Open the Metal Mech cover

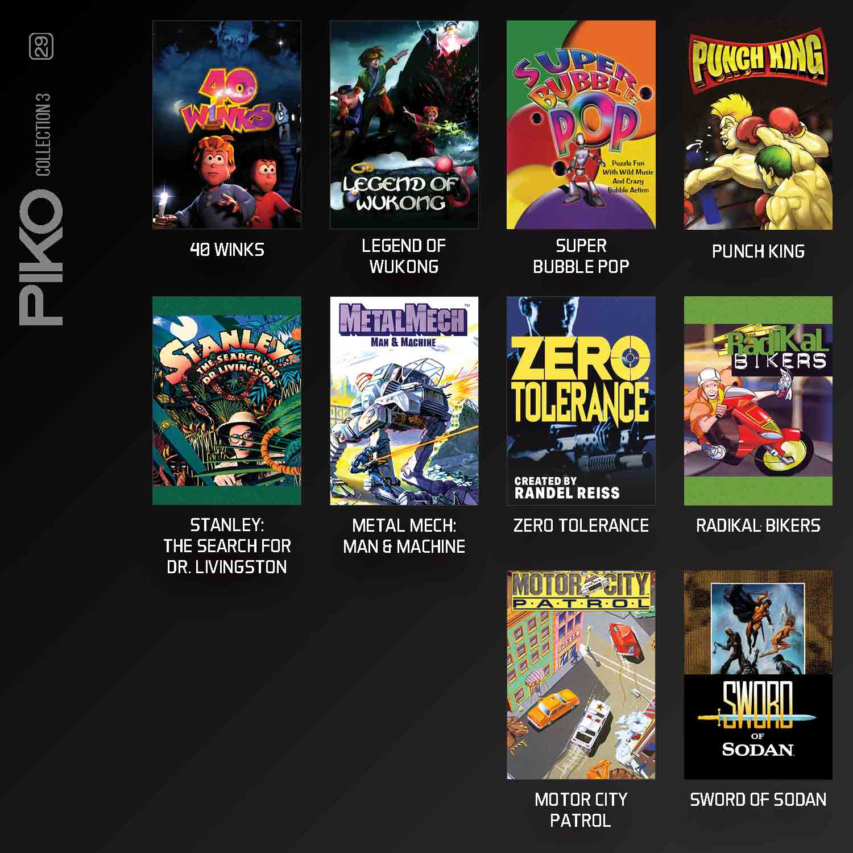pos(404,400)
